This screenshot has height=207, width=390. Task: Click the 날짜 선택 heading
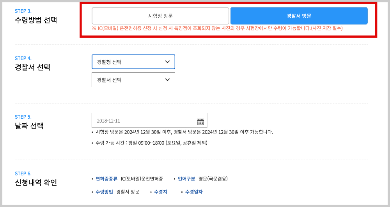(x=29, y=126)
